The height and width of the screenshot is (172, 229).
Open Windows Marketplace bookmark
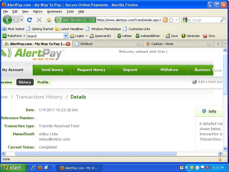[x=103, y=29]
